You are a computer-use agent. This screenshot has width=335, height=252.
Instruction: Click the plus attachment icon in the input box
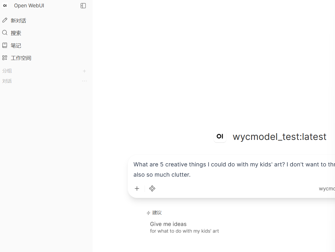point(137,188)
